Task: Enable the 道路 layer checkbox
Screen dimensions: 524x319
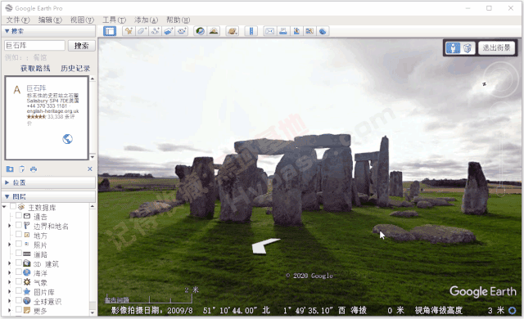Action: click(x=19, y=254)
